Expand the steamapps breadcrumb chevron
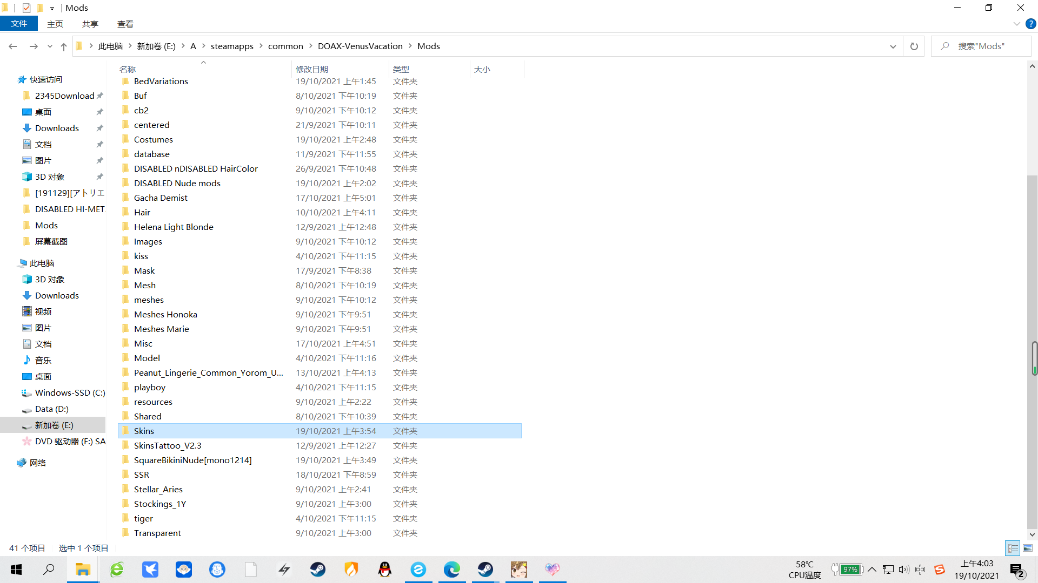 pos(261,46)
